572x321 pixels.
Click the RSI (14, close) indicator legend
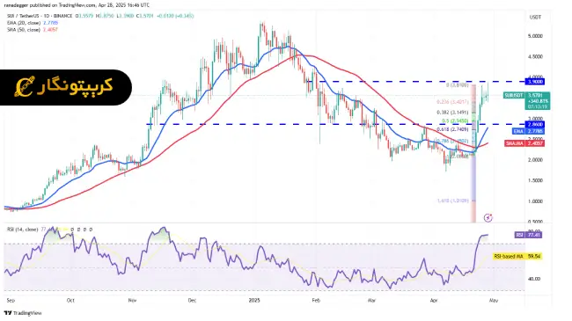(x=23, y=230)
